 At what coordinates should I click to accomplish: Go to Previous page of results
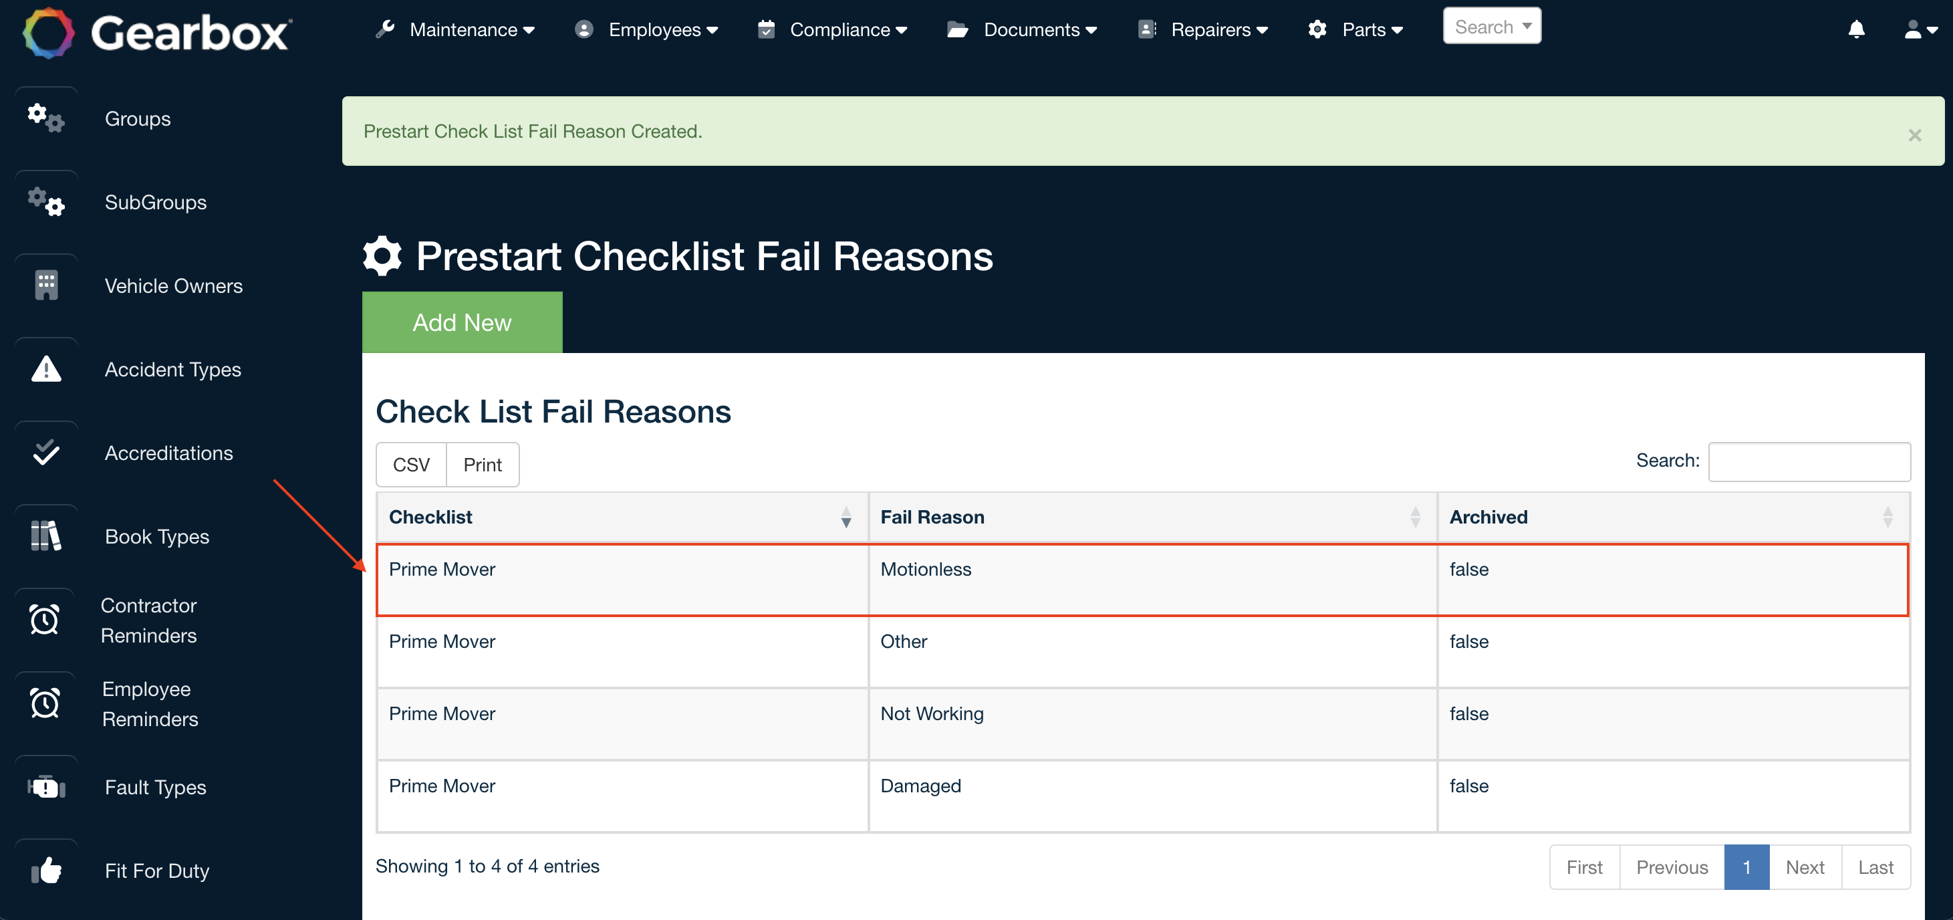(1672, 867)
